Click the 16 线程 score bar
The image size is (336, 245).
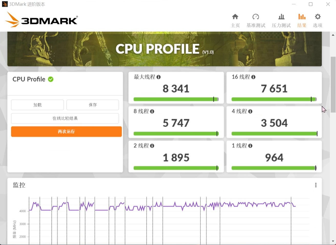point(274,99)
